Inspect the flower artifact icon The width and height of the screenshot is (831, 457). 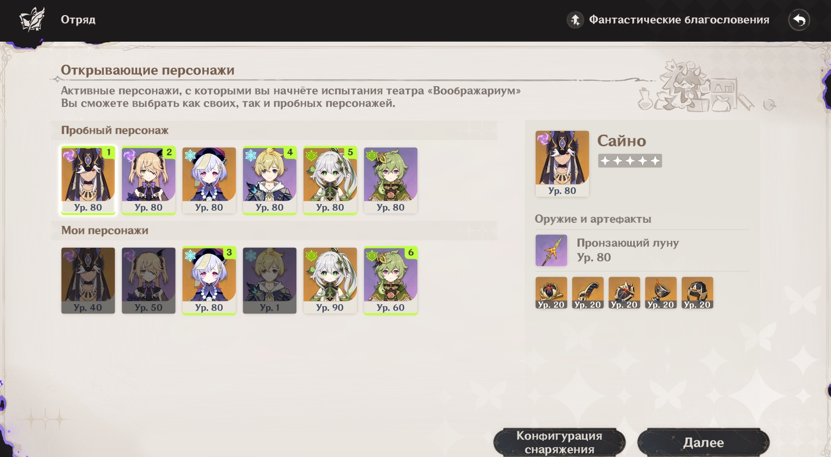click(551, 293)
